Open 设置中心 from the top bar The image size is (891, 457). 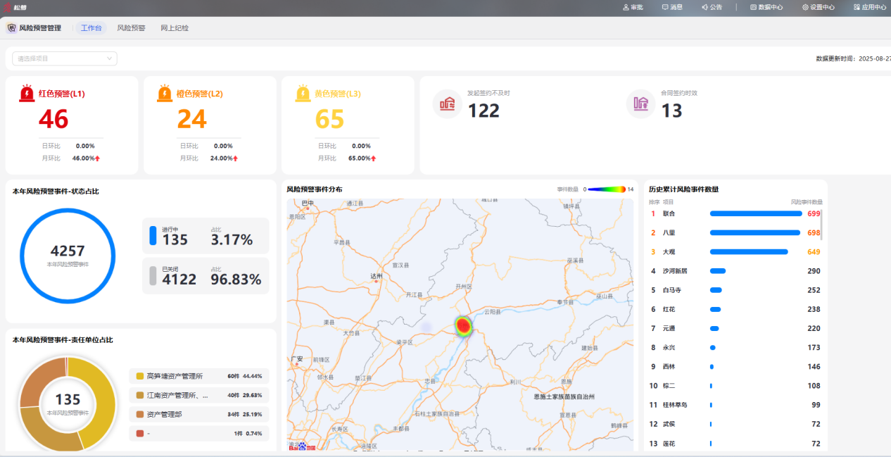pyautogui.click(x=819, y=7)
